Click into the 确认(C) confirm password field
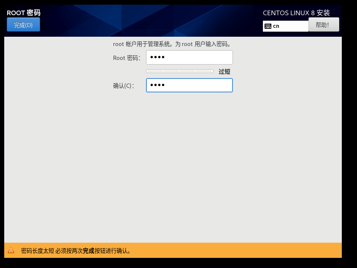This screenshot has width=357, height=268. (189, 85)
